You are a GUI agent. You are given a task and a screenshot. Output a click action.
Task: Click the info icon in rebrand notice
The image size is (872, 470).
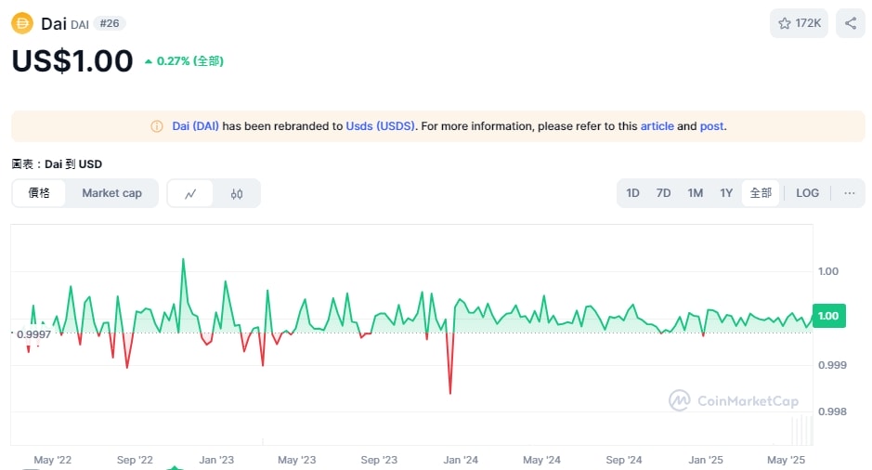pos(157,126)
